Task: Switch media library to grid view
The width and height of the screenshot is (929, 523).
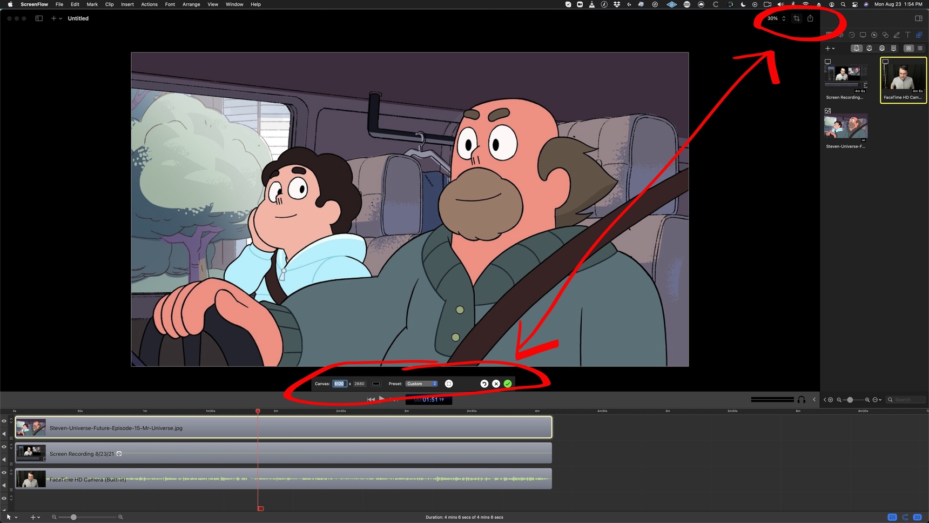Action: coord(908,48)
